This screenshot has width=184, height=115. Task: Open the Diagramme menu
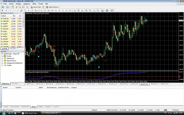pos(27,4)
